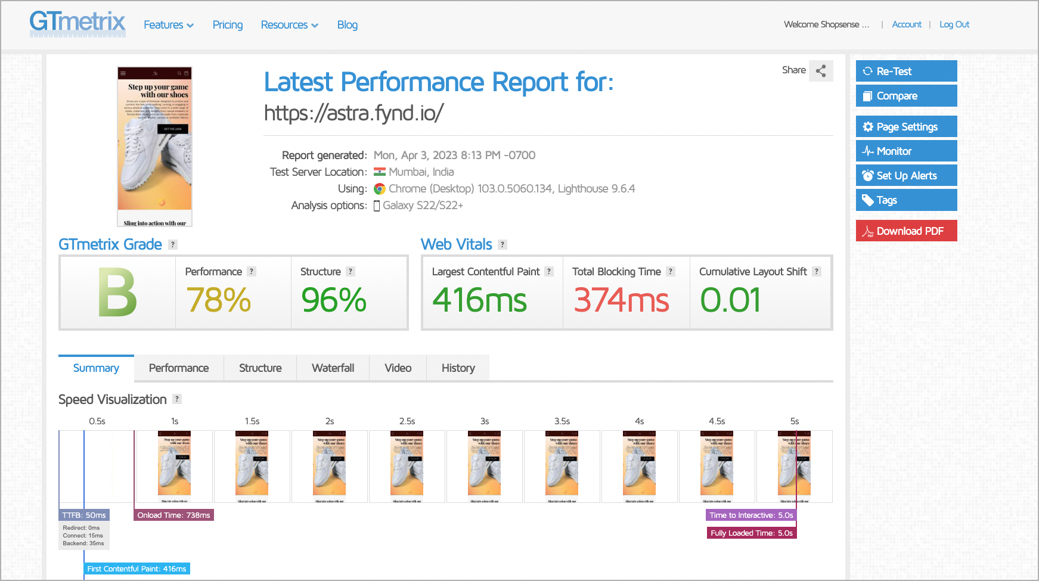Switch to the History tab
Viewport: 1039px width, 581px height.
458,368
